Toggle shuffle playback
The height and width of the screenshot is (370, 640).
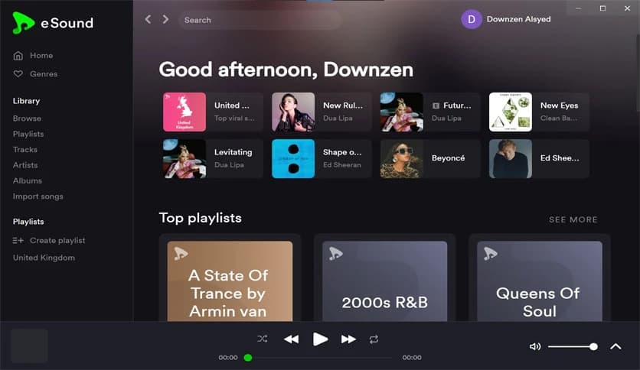[263, 339]
